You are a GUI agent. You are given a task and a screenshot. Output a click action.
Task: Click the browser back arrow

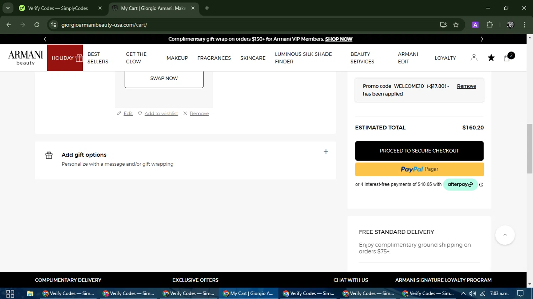[9, 25]
